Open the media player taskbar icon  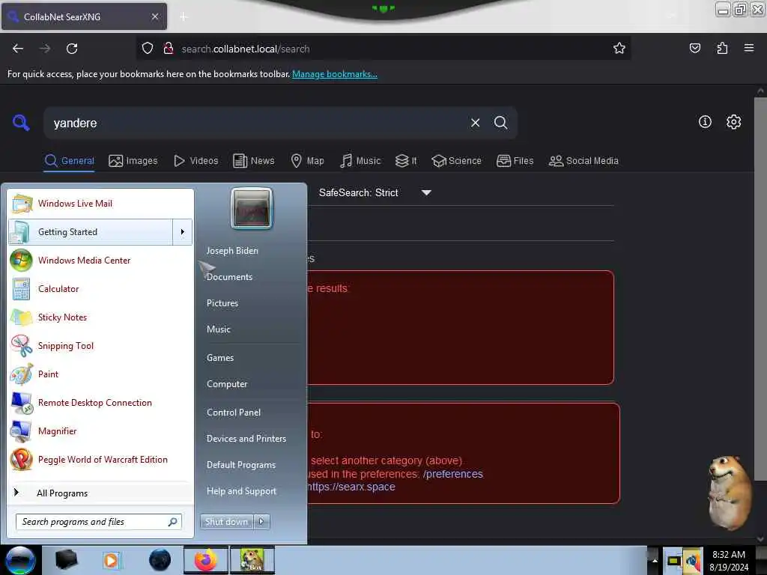tap(111, 560)
